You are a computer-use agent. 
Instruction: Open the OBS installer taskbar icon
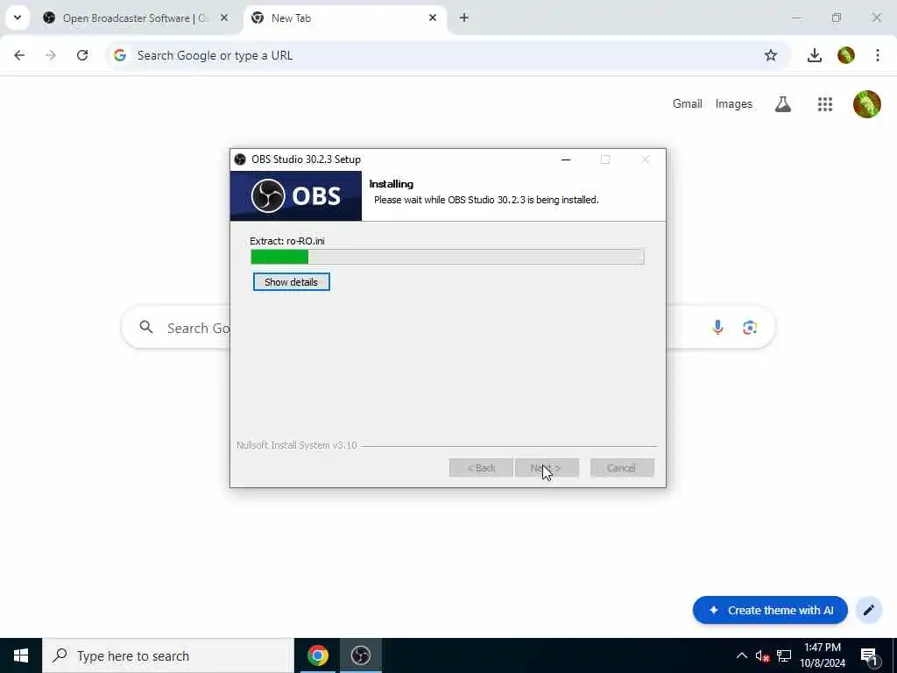[x=360, y=655]
